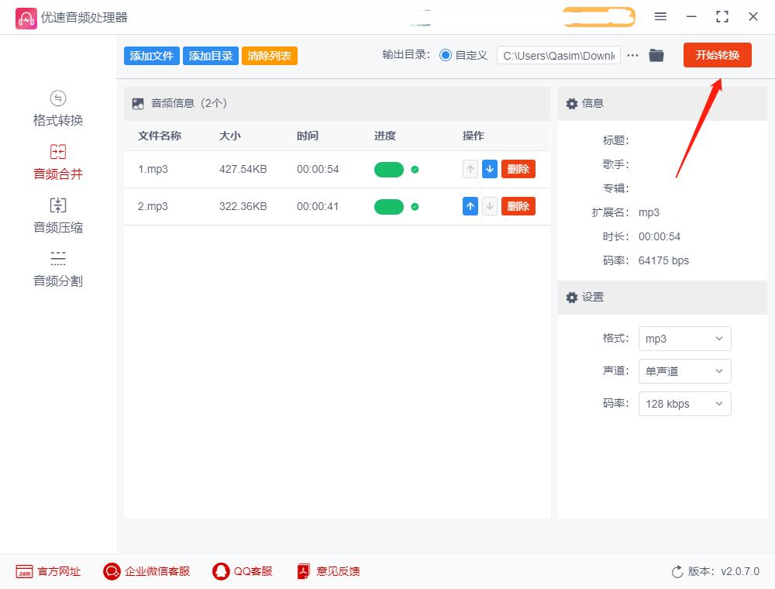Open the 意见反馈 feedback link
This screenshot has height=589, width=775.
(x=328, y=572)
